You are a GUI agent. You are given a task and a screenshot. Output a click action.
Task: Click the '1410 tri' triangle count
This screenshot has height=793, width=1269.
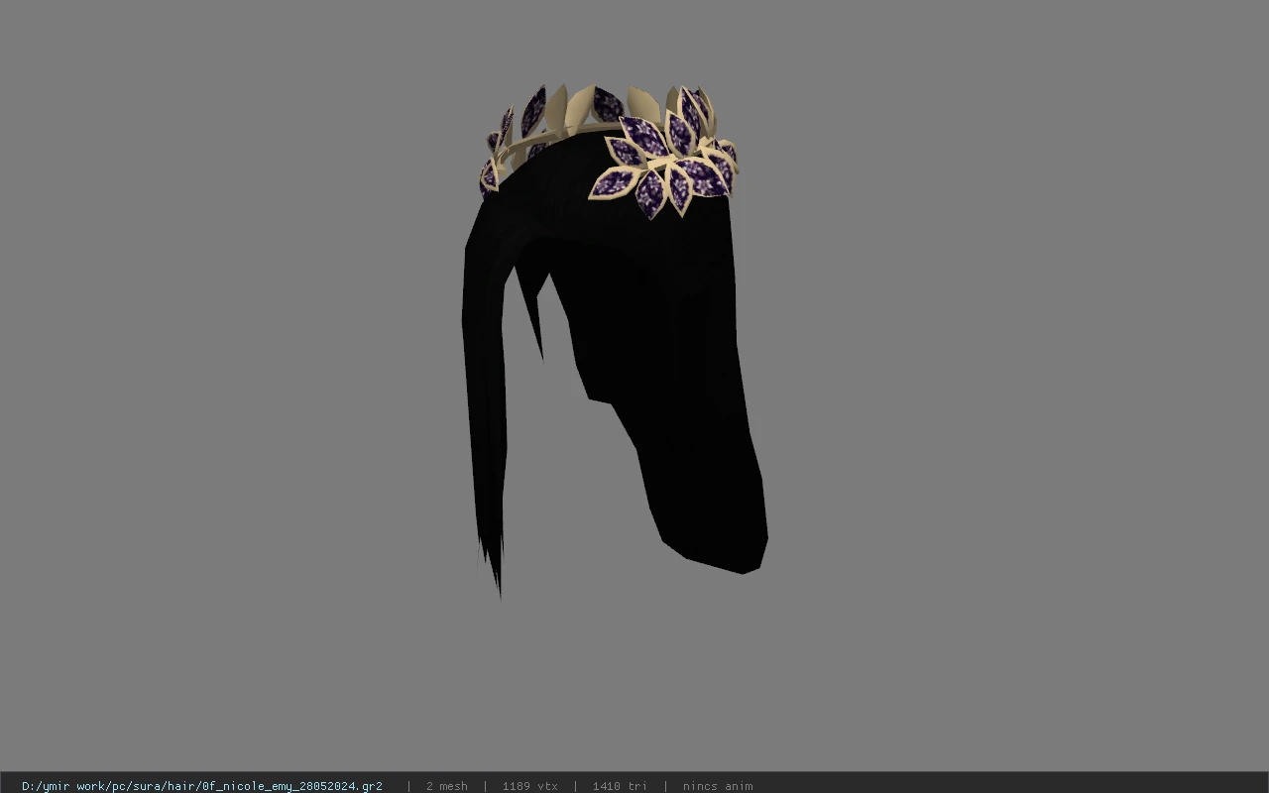[x=620, y=786]
